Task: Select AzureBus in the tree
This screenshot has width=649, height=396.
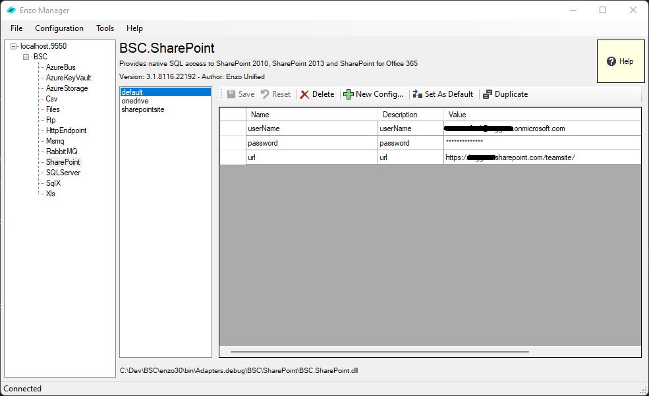Action: [x=61, y=67]
